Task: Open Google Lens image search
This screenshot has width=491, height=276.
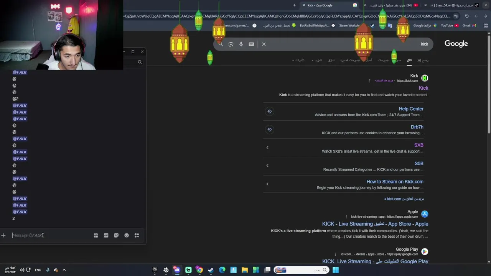Action: tap(231, 44)
